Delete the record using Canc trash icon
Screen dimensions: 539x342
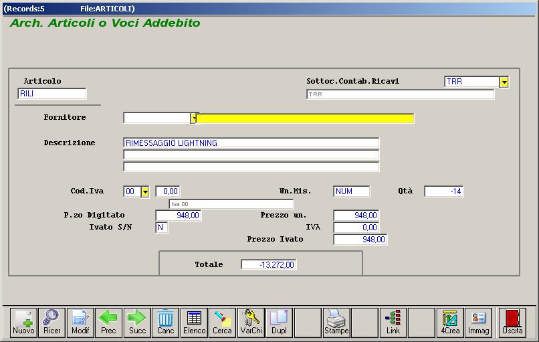(x=165, y=323)
